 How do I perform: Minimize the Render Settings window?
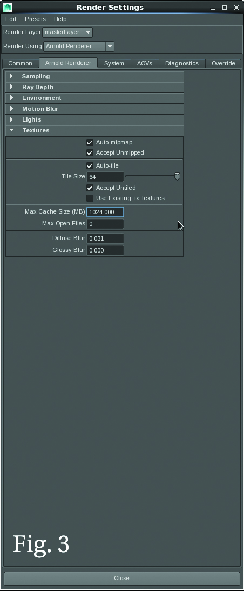tap(213, 8)
